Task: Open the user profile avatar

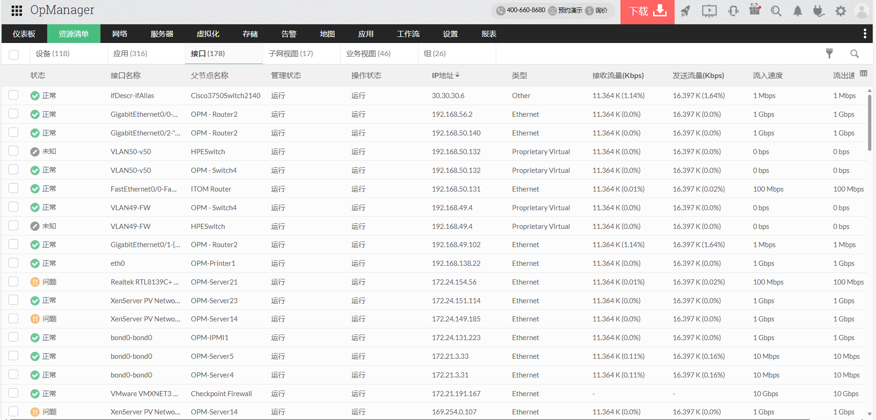Action: tap(861, 11)
